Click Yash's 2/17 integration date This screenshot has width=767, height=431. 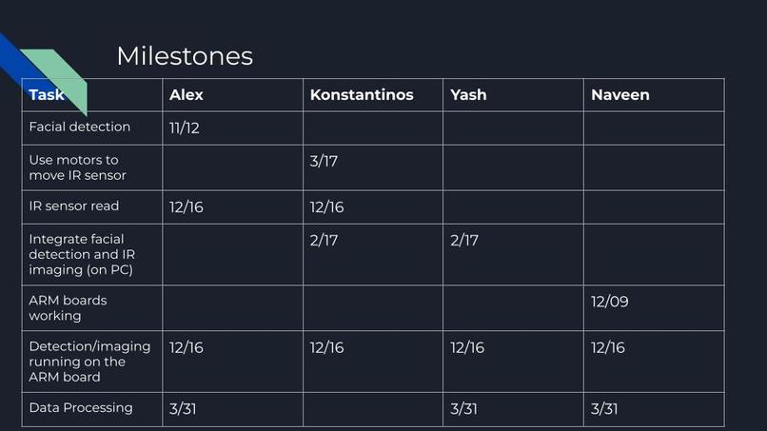(464, 240)
